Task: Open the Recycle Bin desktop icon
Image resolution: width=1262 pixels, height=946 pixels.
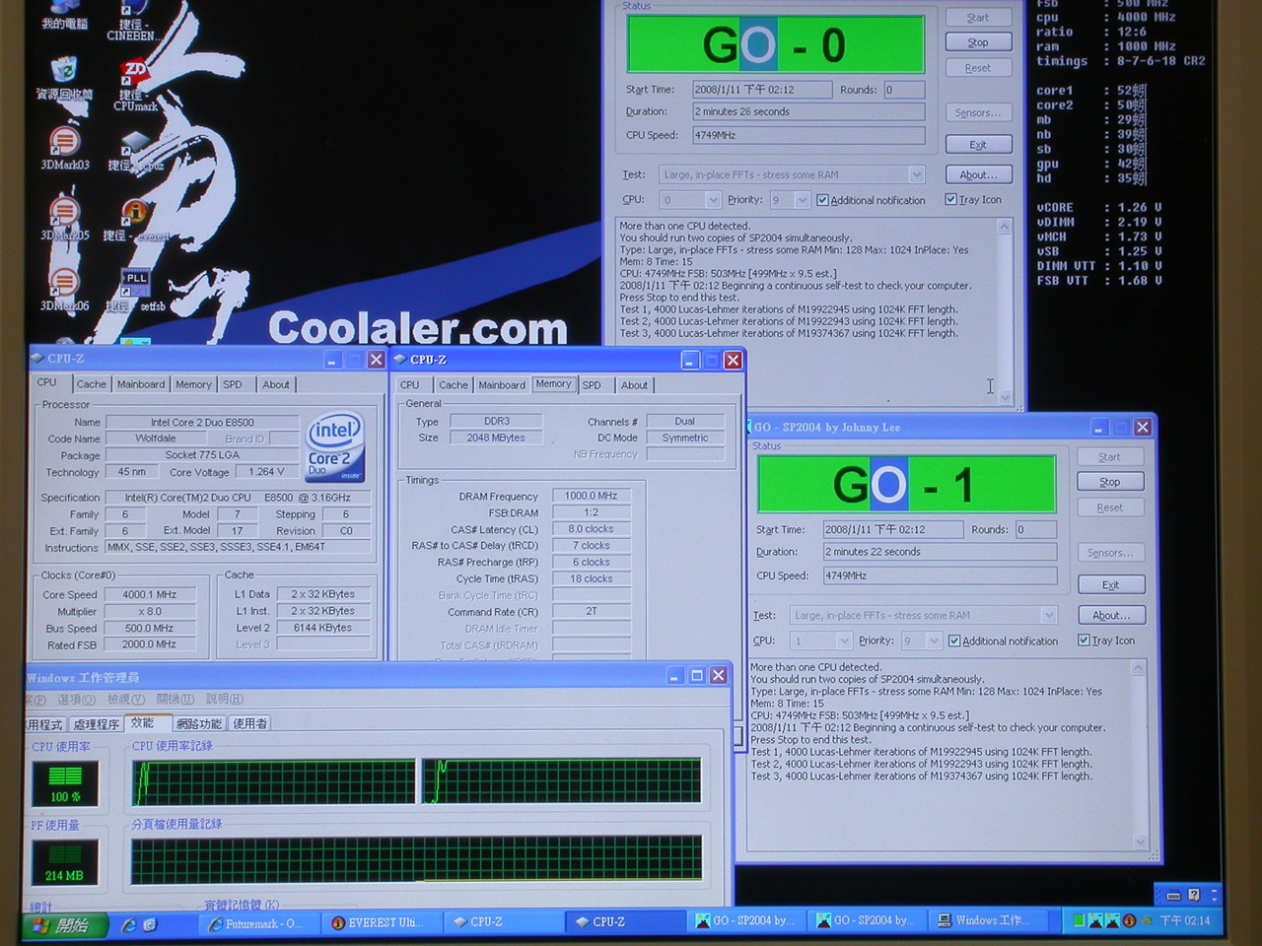Action: pyautogui.click(x=64, y=78)
